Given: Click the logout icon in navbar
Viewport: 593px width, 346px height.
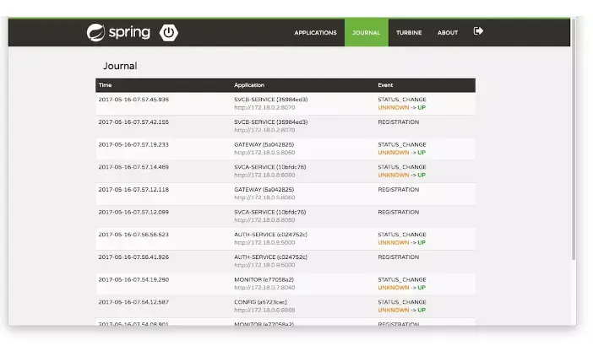Looking at the screenshot, I should click(x=478, y=31).
